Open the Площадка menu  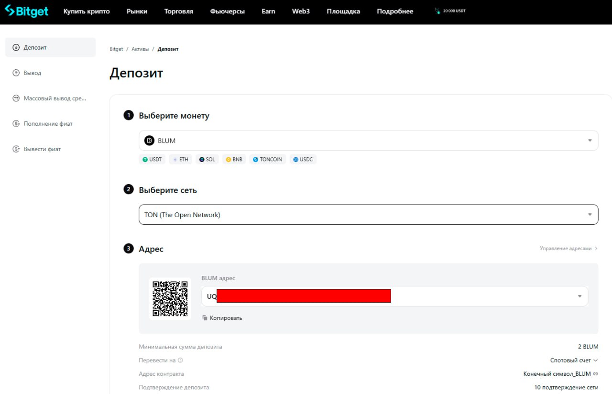click(343, 11)
